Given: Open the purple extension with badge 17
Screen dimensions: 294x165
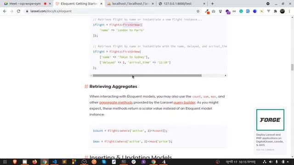Looking at the screenshot, I should [x=228, y=11].
